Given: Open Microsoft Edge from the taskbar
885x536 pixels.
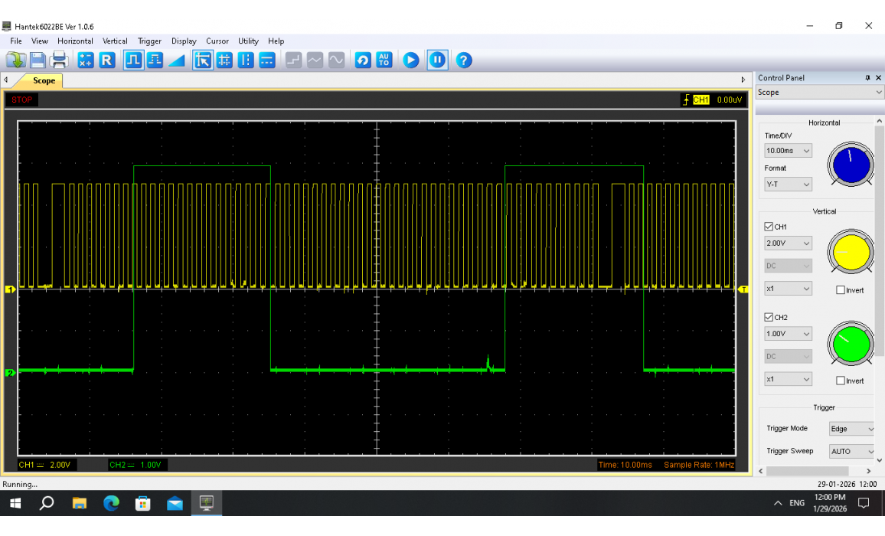Looking at the screenshot, I should coord(112,503).
